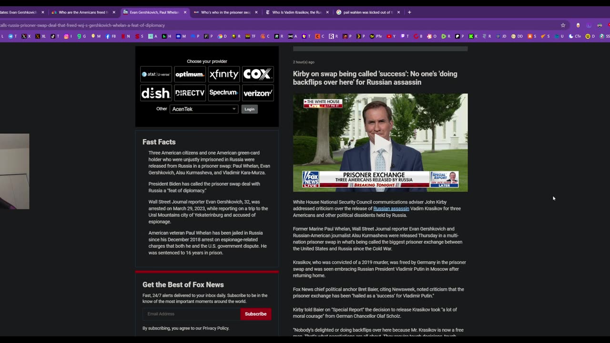Open the green G bookmark
The width and height of the screenshot is (610, 343).
pyautogui.click(x=81, y=36)
